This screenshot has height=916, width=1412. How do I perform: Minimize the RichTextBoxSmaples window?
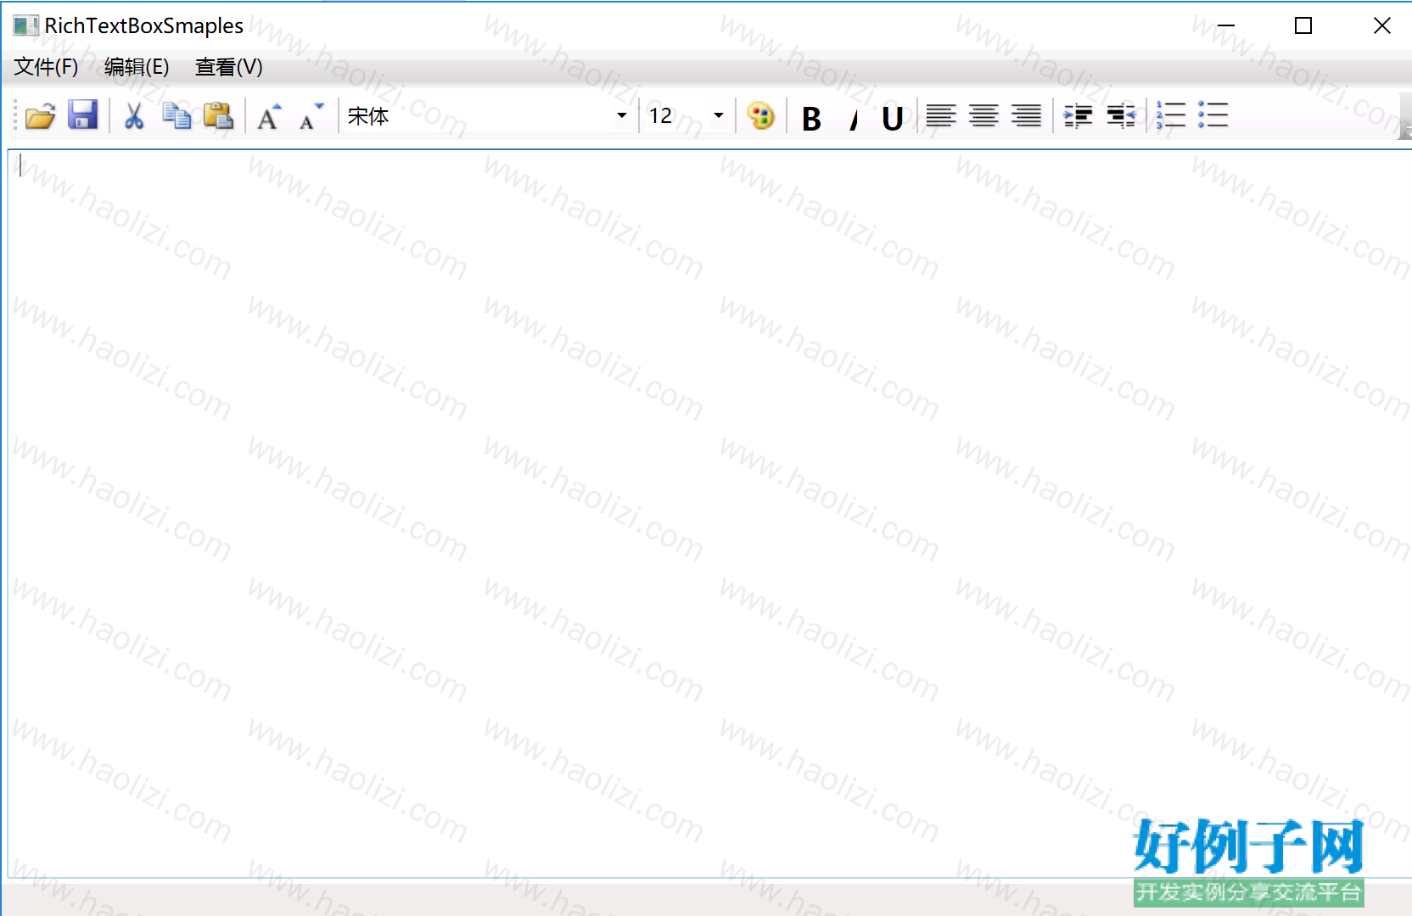pos(1225,25)
